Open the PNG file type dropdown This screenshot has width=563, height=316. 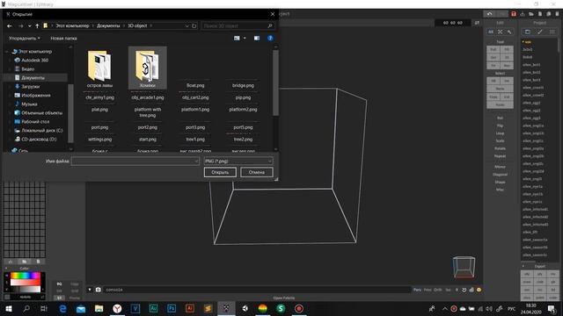pyautogui.click(x=238, y=162)
